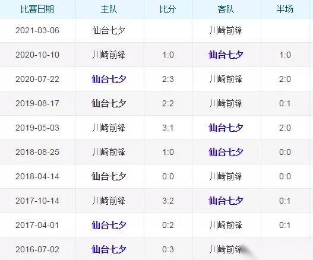313x260 pixels.
Task: Click the 1:0 half-time score in the 2020-10-10 row
Action: [285, 55]
